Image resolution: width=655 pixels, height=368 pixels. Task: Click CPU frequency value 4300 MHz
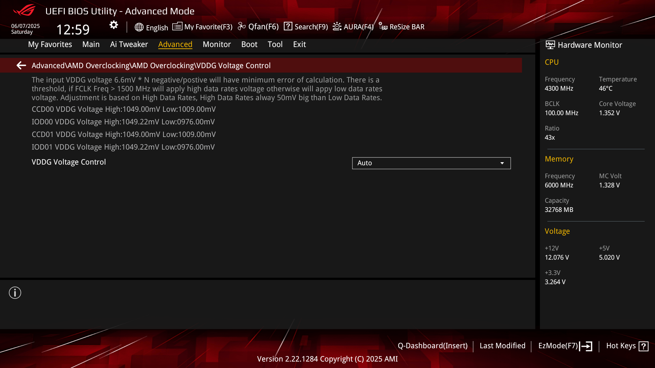pos(559,89)
